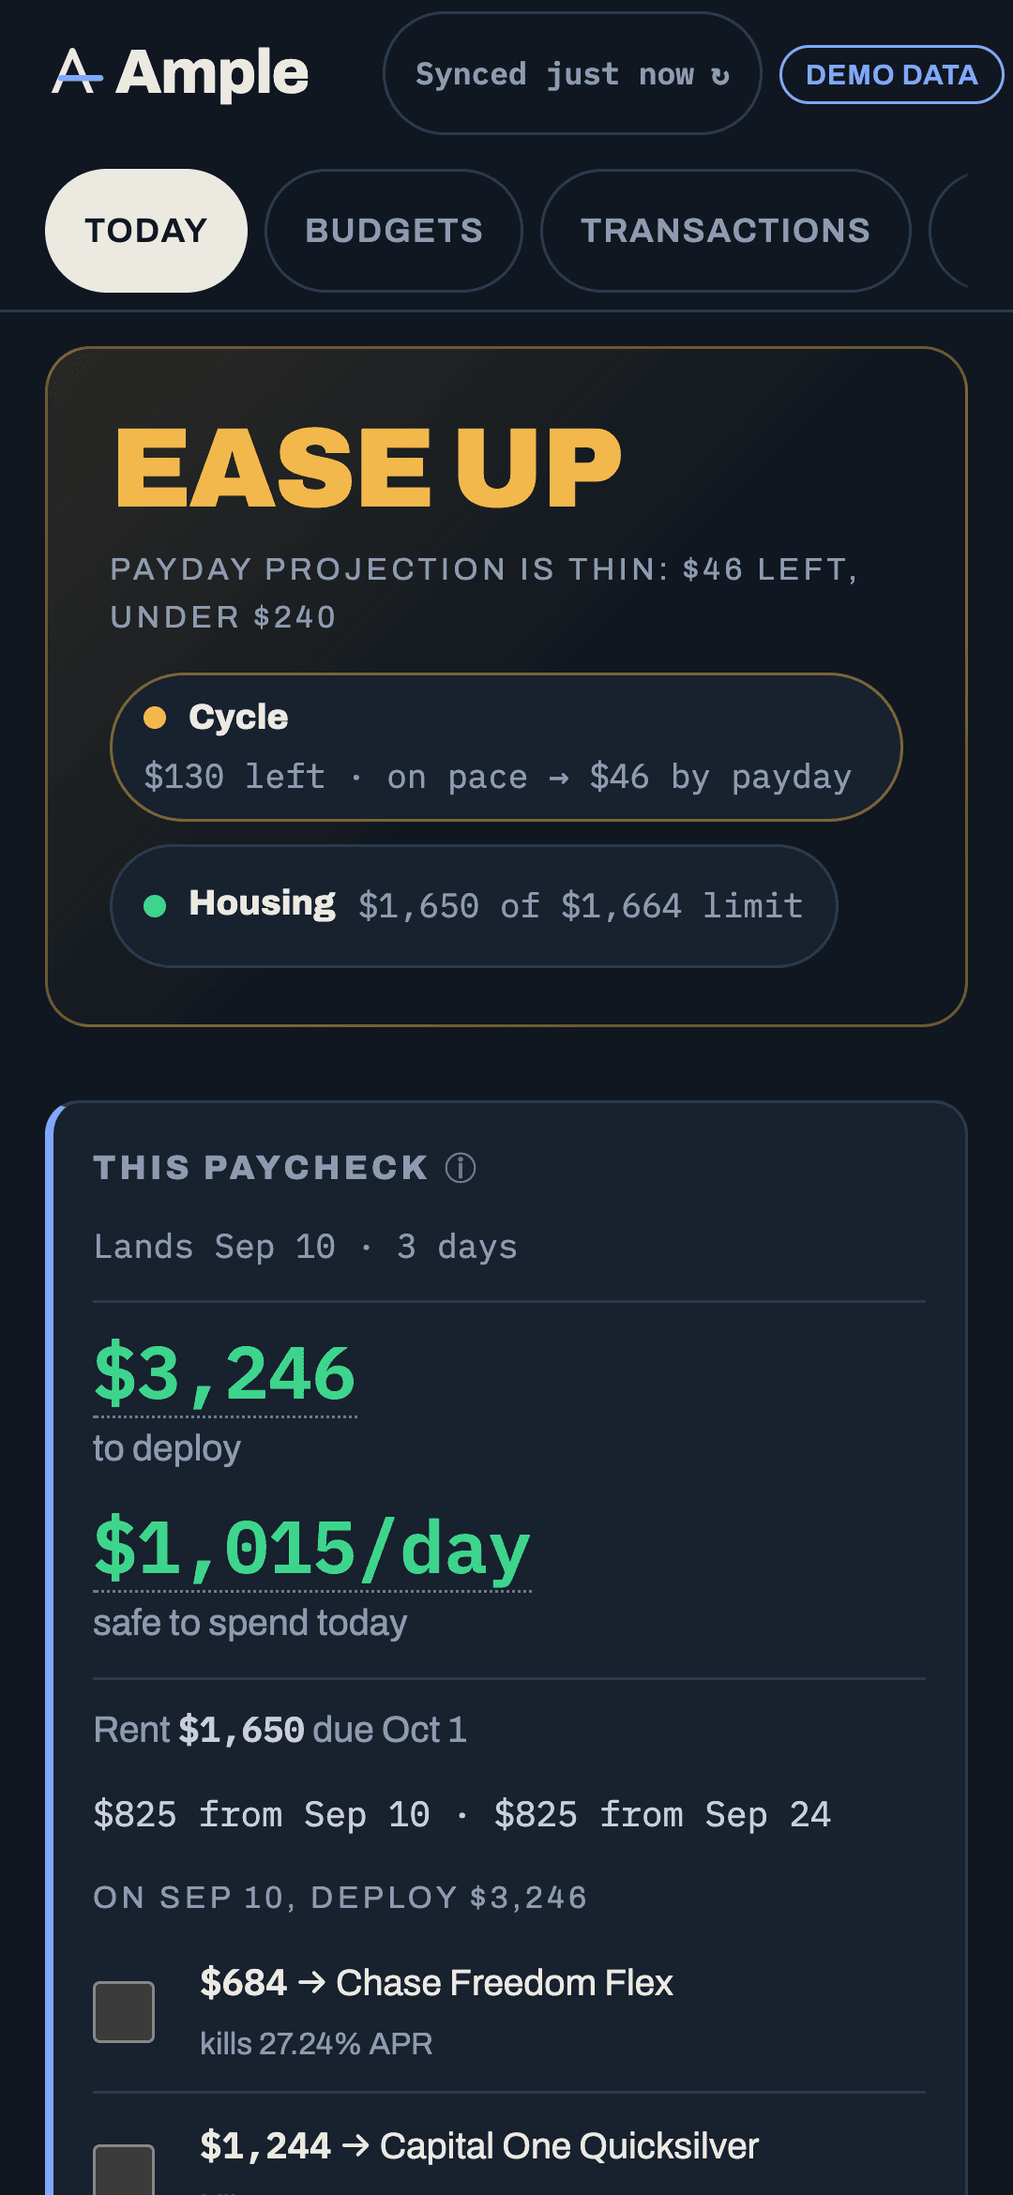Expand the Housing limit pill
This screenshot has height=2195, width=1013.
coord(474,905)
